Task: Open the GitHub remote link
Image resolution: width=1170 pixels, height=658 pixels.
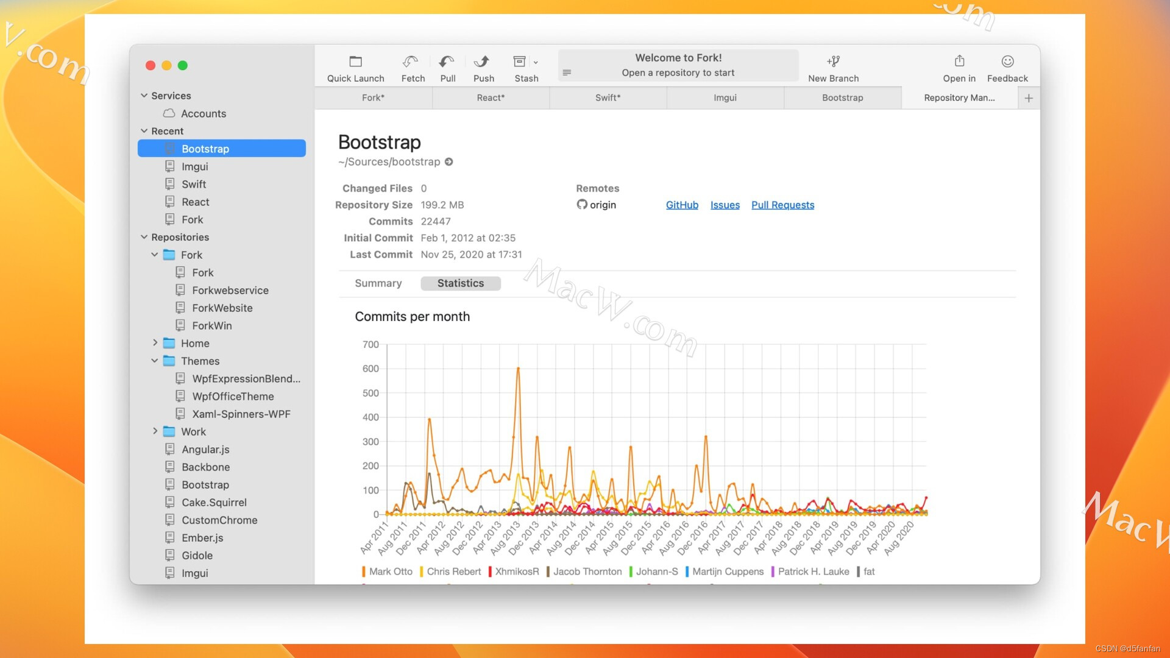Action: click(x=682, y=205)
